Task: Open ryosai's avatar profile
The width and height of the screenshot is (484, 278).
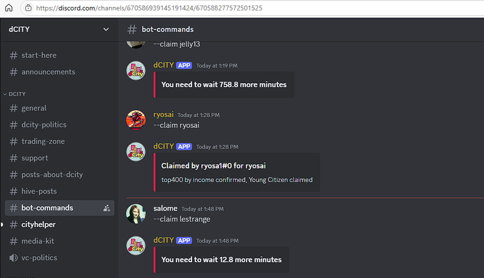Action: click(136, 120)
